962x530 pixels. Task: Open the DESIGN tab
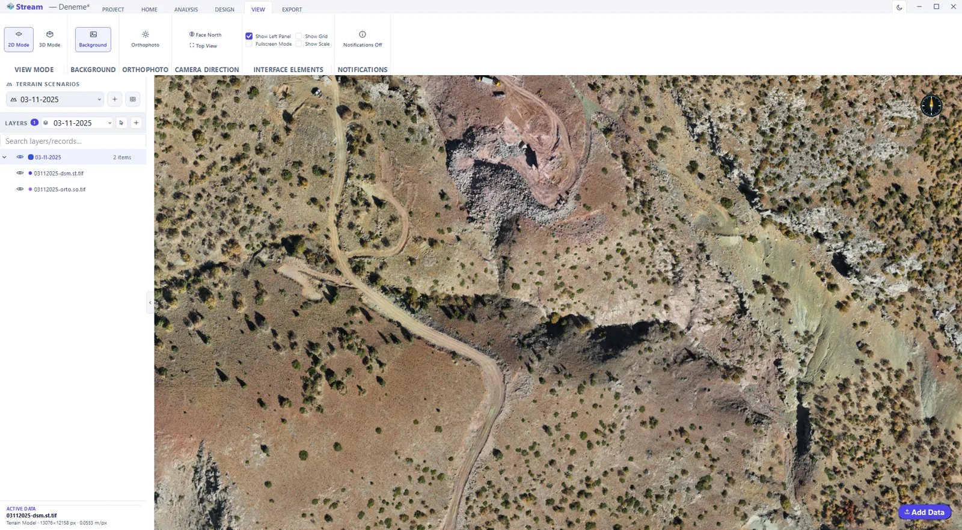click(225, 10)
